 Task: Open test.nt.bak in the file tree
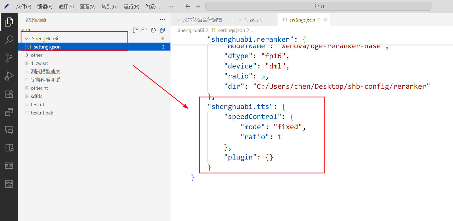click(42, 113)
